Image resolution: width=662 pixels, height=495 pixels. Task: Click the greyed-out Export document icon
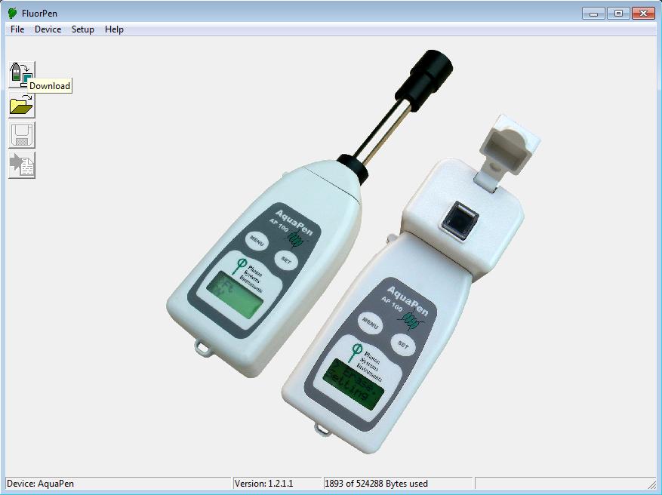(x=22, y=165)
